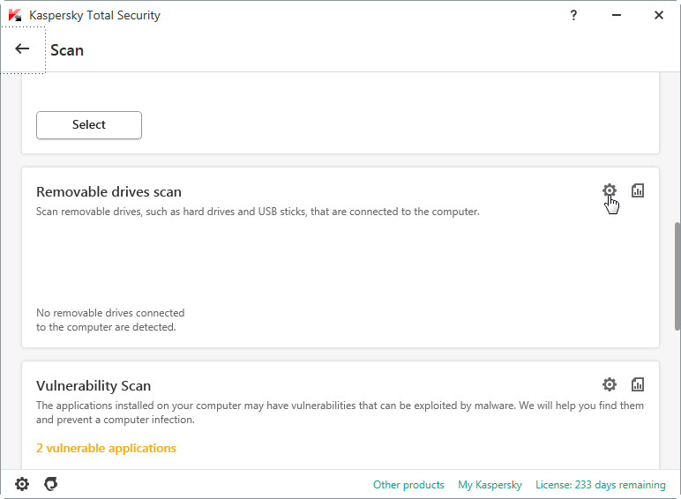Click the Kaspersky logo in title bar
This screenshot has width=681, height=499.
(x=15, y=15)
